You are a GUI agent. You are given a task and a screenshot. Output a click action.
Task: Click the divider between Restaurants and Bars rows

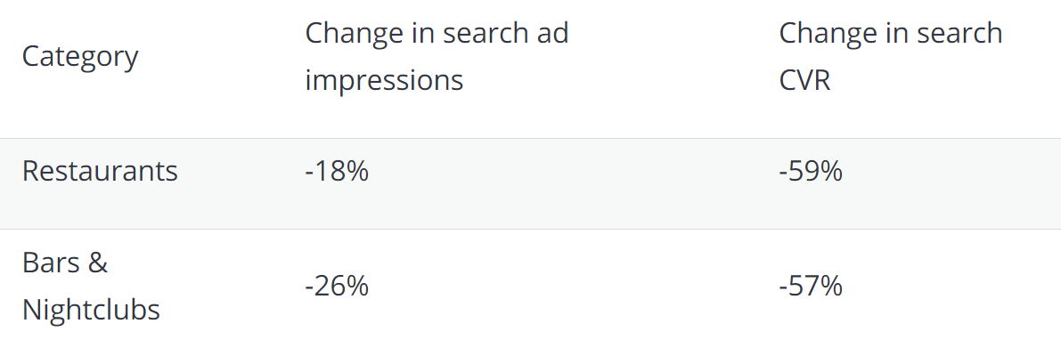click(530, 229)
